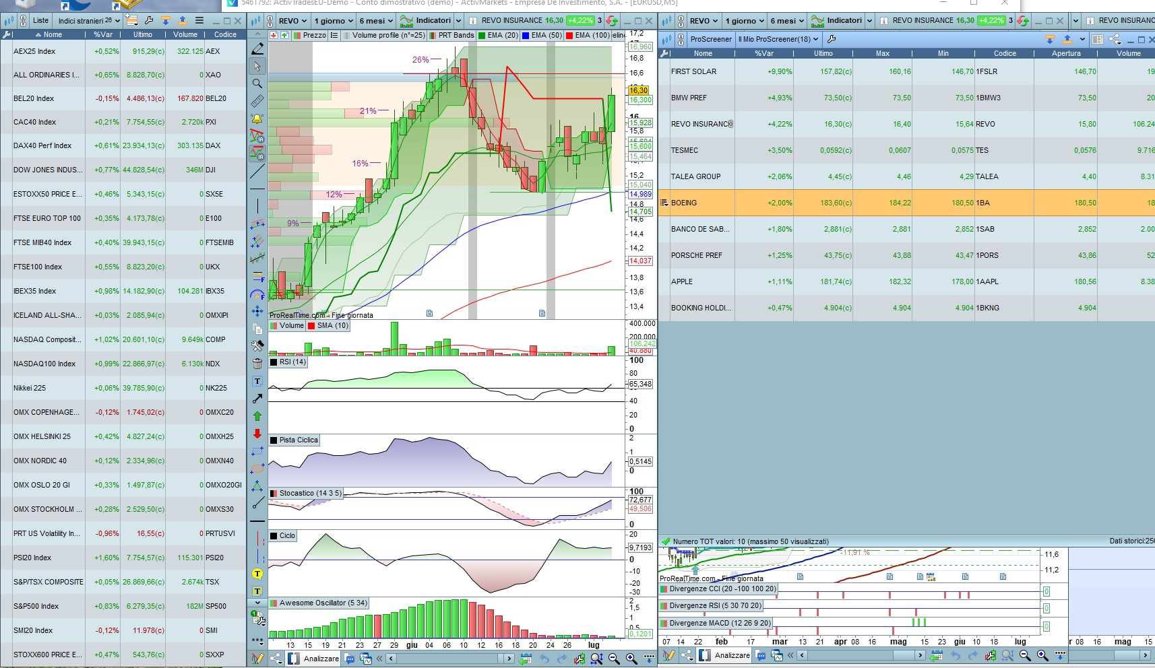Select the NASDAQ100 Index row
The image size is (1155, 668).
click(x=123, y=364)
